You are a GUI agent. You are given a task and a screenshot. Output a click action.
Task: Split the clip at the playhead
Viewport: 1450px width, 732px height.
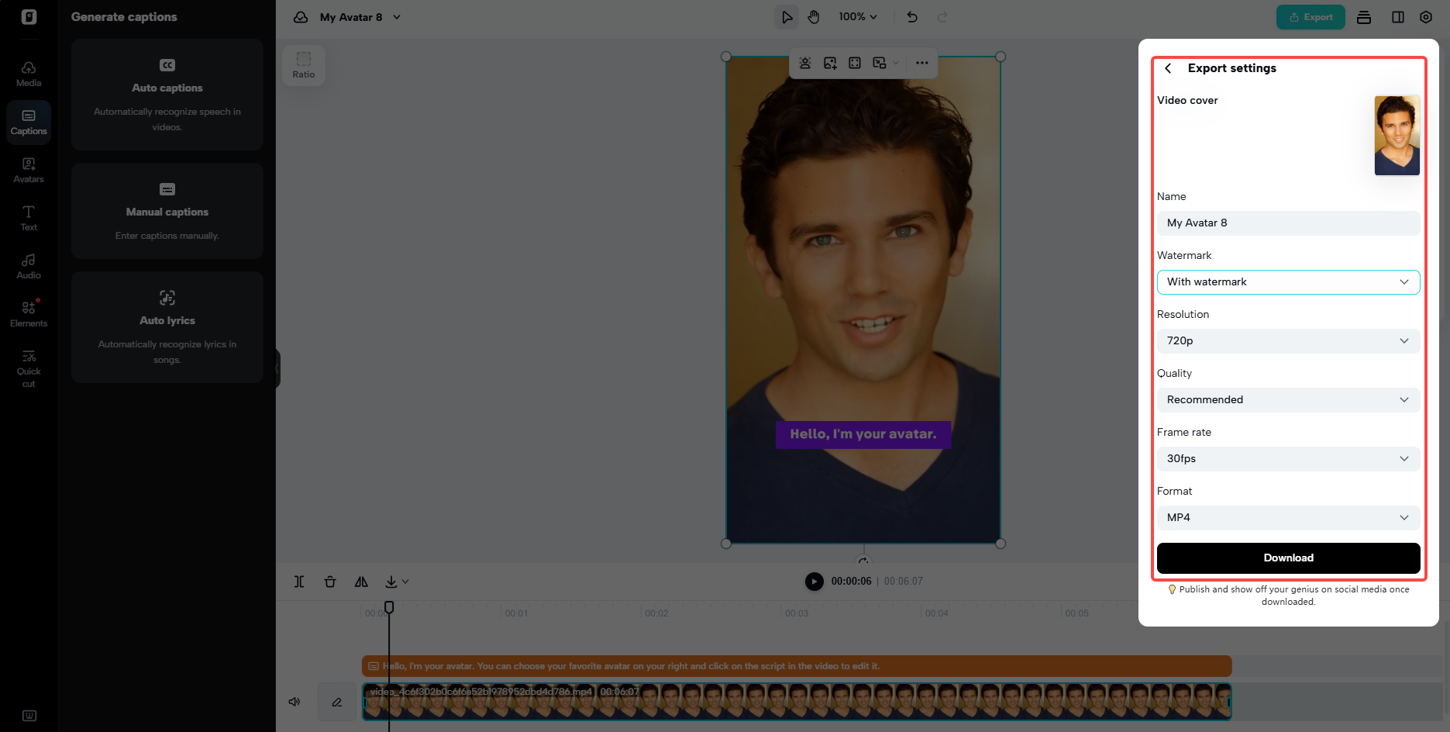coord(299,582)
